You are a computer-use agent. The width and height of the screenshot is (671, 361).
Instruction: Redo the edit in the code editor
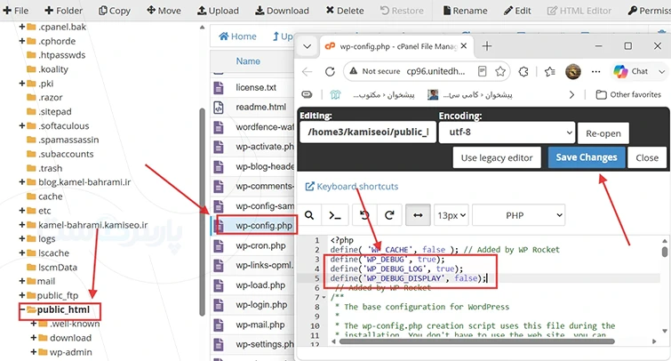point(389,215)
